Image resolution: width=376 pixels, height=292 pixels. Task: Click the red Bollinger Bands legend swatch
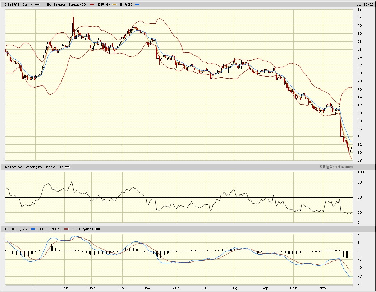[x=92, y=5]
